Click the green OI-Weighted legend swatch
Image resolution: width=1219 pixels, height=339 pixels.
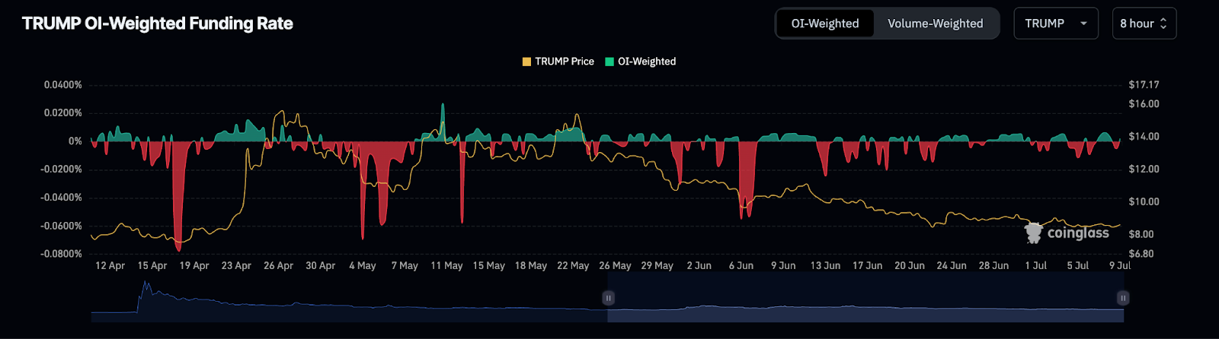coord(609,62)
